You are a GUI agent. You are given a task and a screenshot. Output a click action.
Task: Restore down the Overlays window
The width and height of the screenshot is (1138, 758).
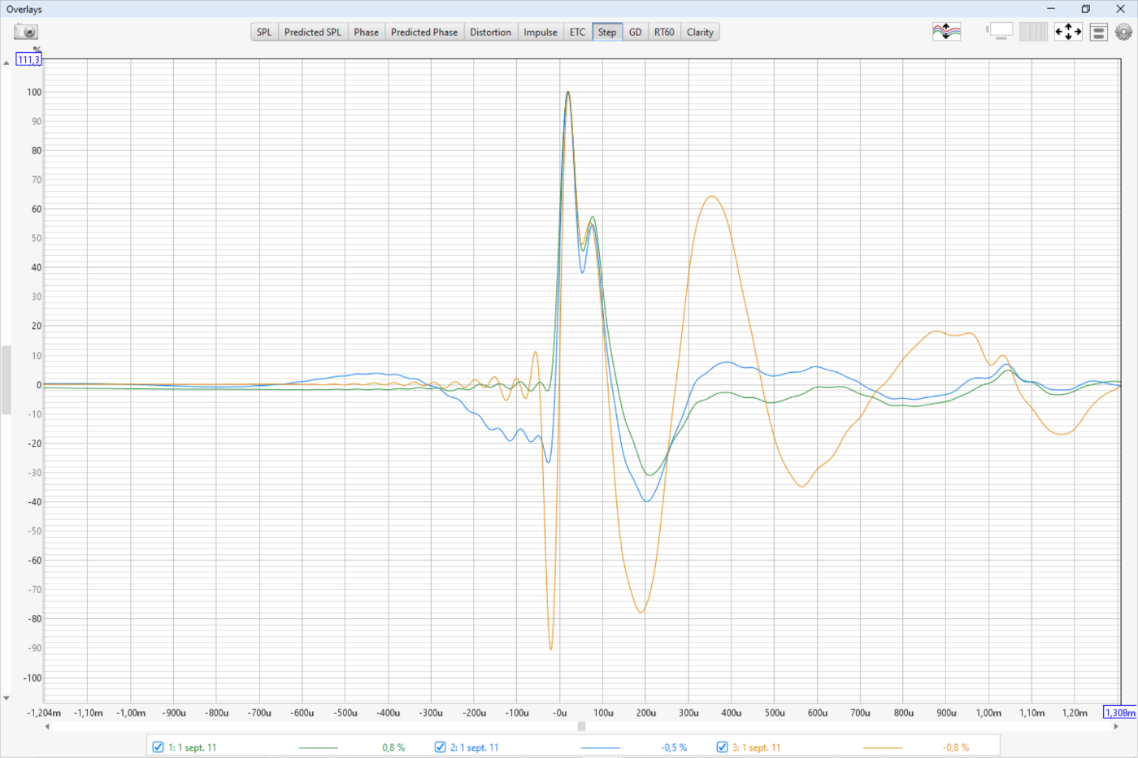click(1085, 9)
